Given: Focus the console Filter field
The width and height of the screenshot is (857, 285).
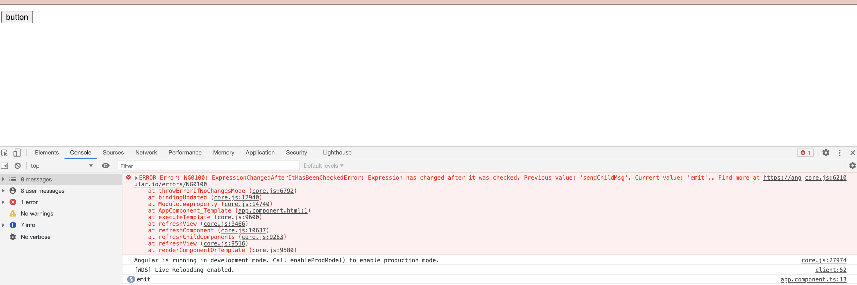Looking at the screenshot, I should point(209,166).
